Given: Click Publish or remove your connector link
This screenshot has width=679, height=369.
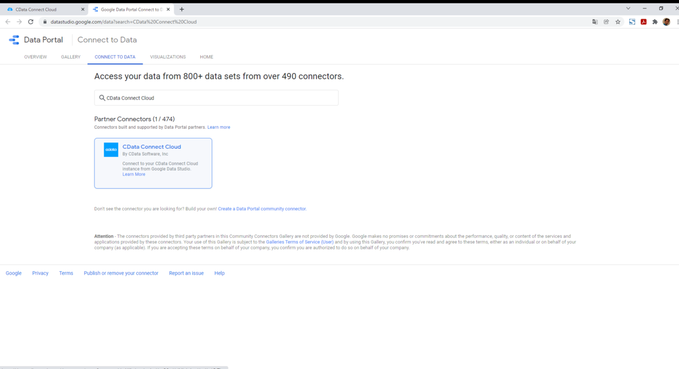Looking at the screenshot, I should tap(121, 273).
